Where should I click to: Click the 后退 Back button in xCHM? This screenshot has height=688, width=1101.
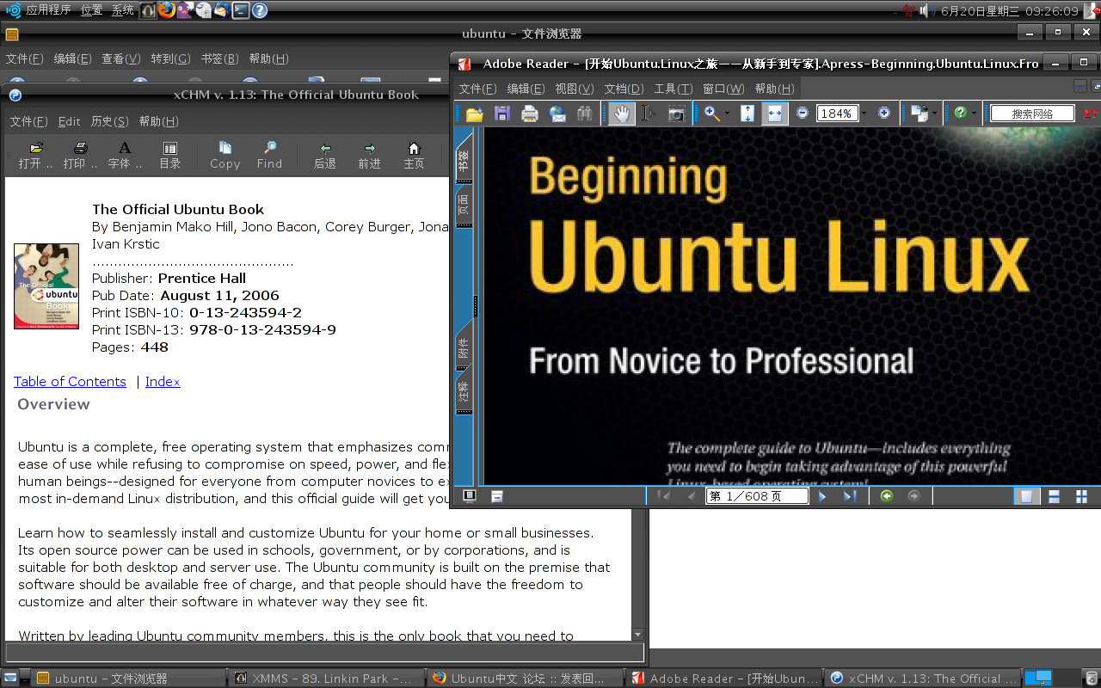(x=324, y=156)
